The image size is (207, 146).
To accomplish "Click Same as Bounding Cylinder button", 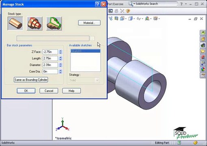I will [31, 80].
